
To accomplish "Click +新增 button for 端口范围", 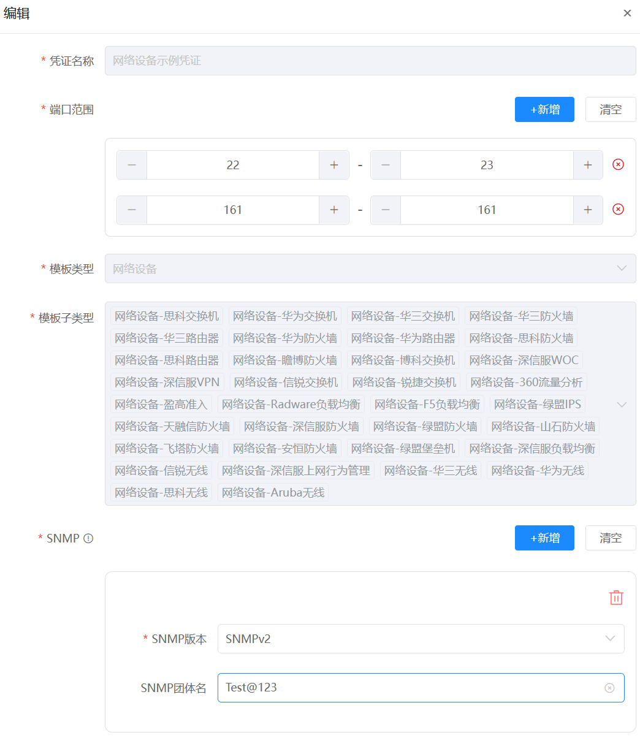I will [544, 109].
